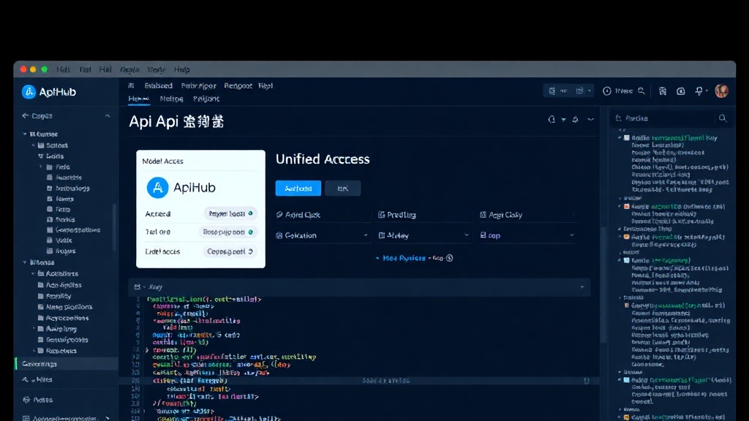Open the clock history icon in top toolbar
749x421 pixels.
pyautogui.click(x=606, y=91)
